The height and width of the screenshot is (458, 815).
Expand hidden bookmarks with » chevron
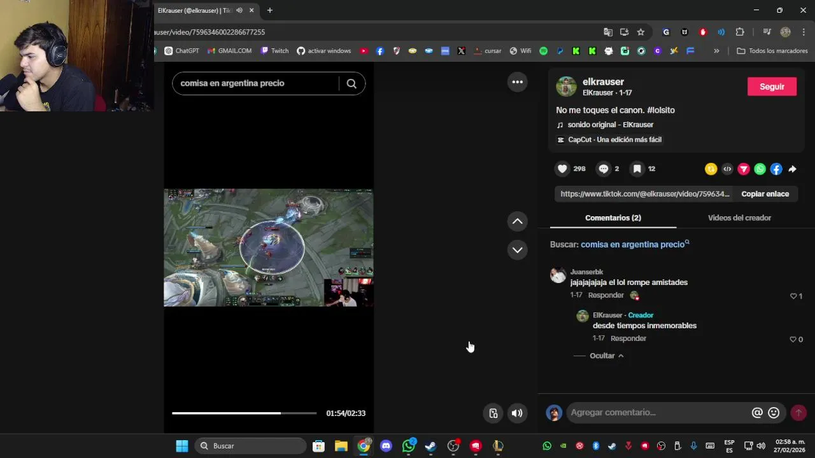(x=716, y=51)
